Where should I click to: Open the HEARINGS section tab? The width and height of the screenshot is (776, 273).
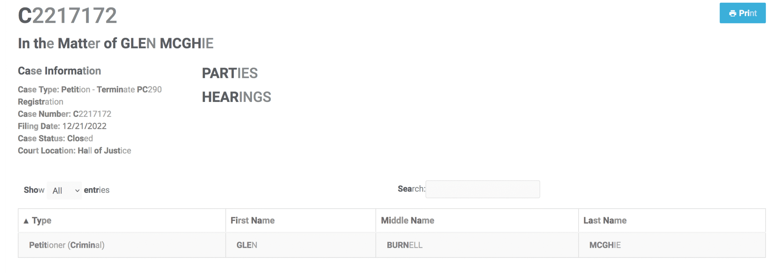tap(236, 97)
